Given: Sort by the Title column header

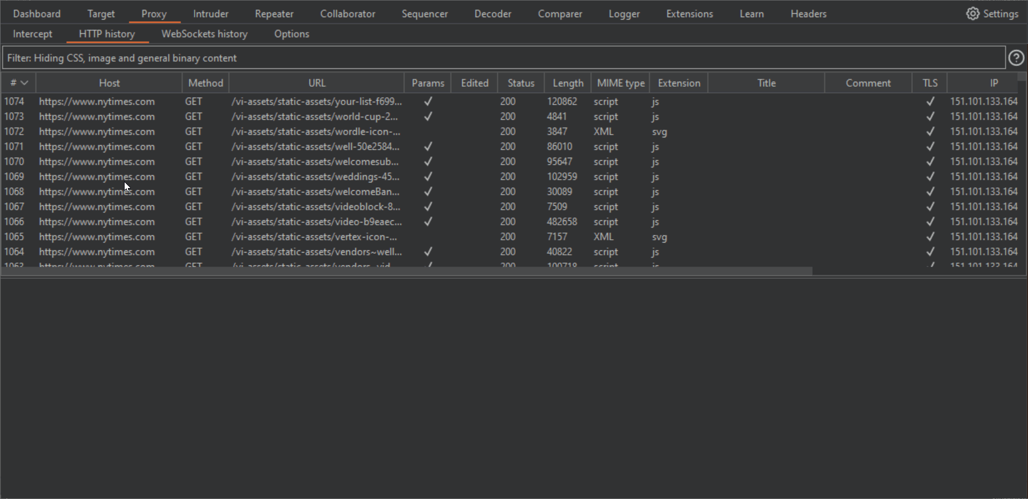Looking at the screenshot, I should (x=766, y=83).
